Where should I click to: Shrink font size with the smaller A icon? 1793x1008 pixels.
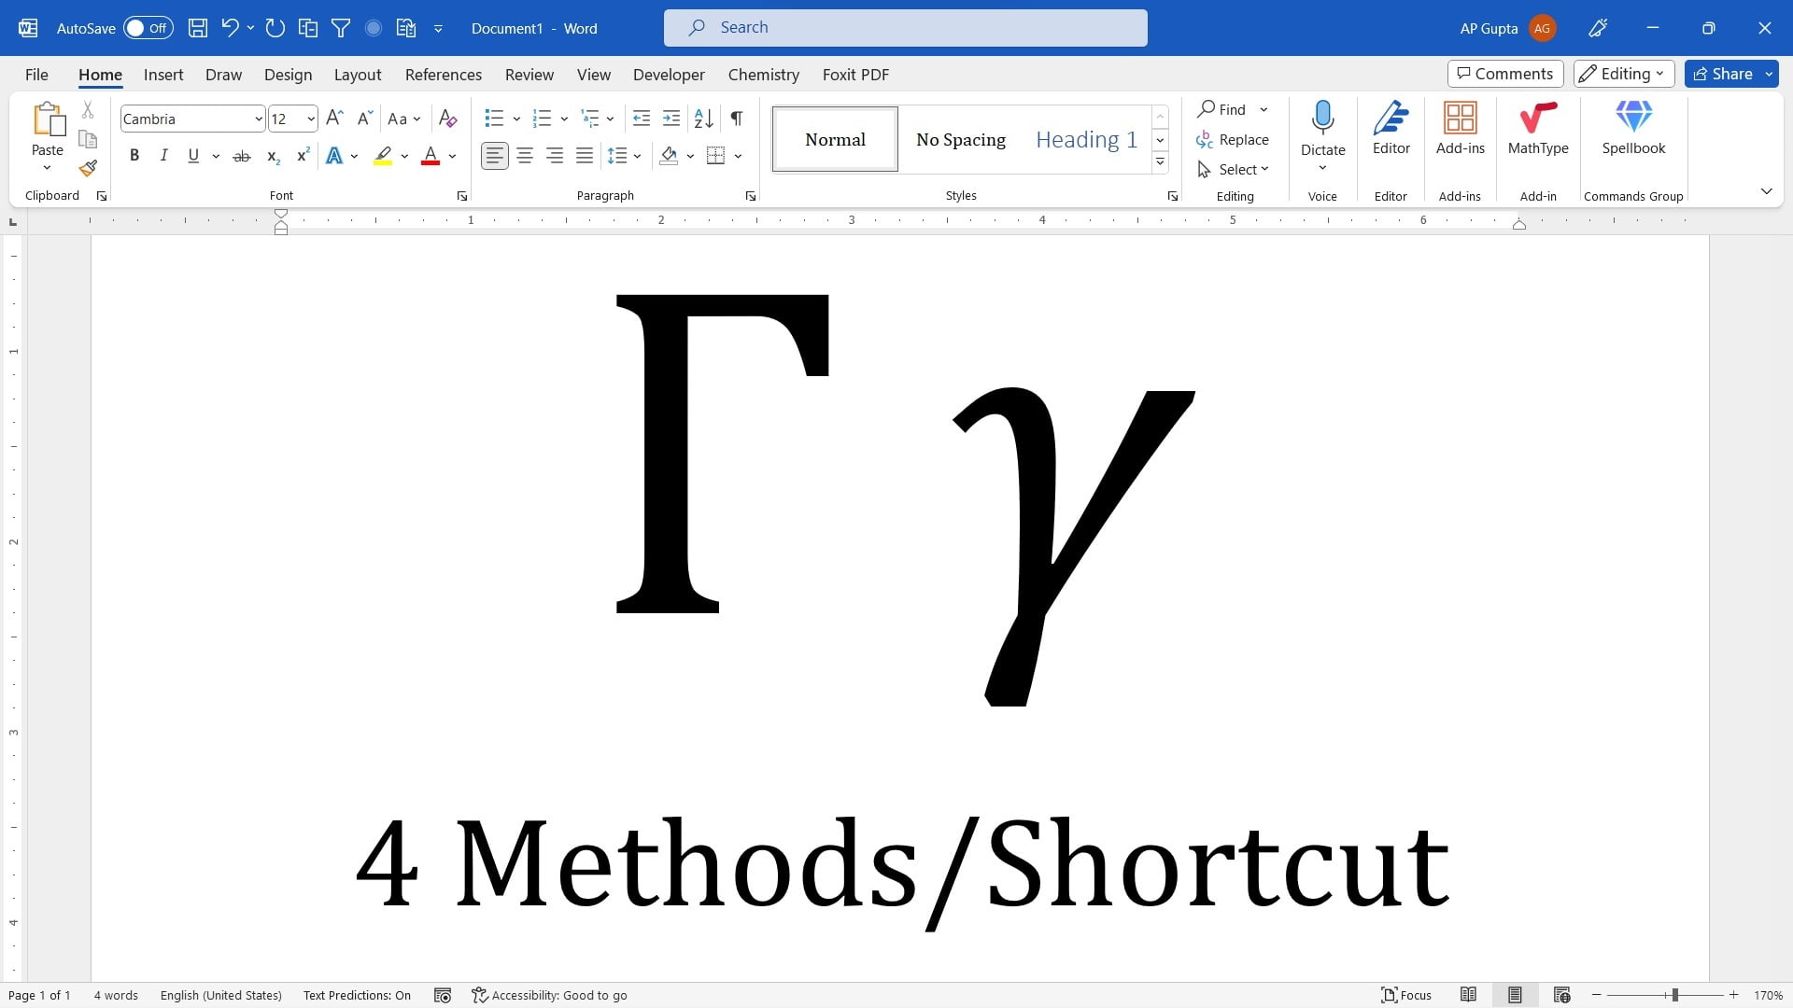[x=365, y=119]
